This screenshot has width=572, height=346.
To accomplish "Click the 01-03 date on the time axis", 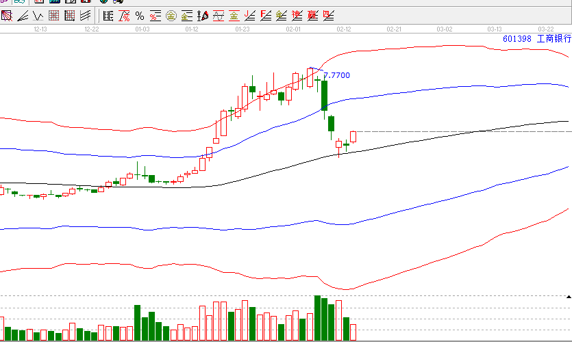I will pos(142,29).
